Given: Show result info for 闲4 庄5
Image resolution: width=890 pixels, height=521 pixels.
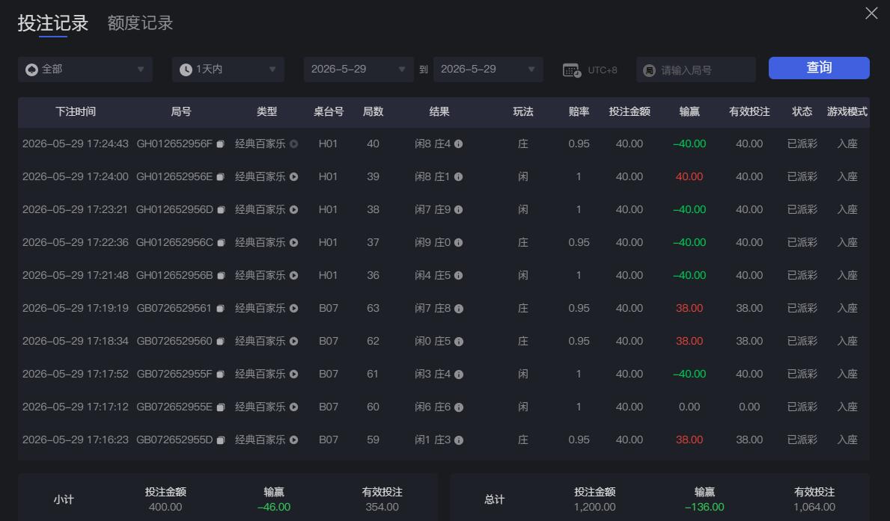Looking at the screenshot, I should [459, 276].
